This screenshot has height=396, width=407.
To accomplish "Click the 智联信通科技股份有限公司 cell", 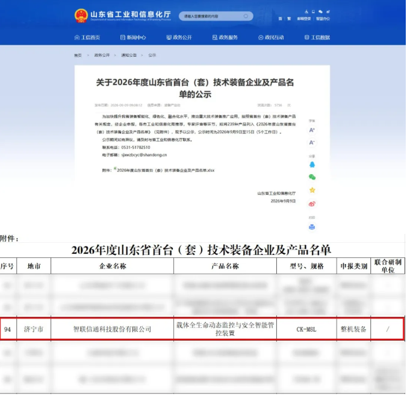I will coord(113,329).
